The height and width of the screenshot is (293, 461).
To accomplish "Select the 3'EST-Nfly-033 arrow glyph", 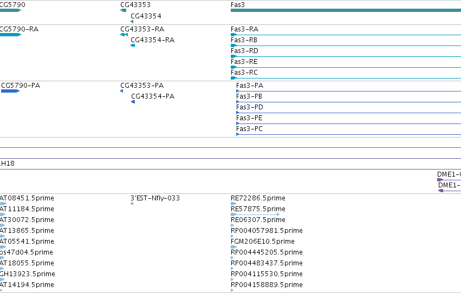I will (x=132, y=204).
